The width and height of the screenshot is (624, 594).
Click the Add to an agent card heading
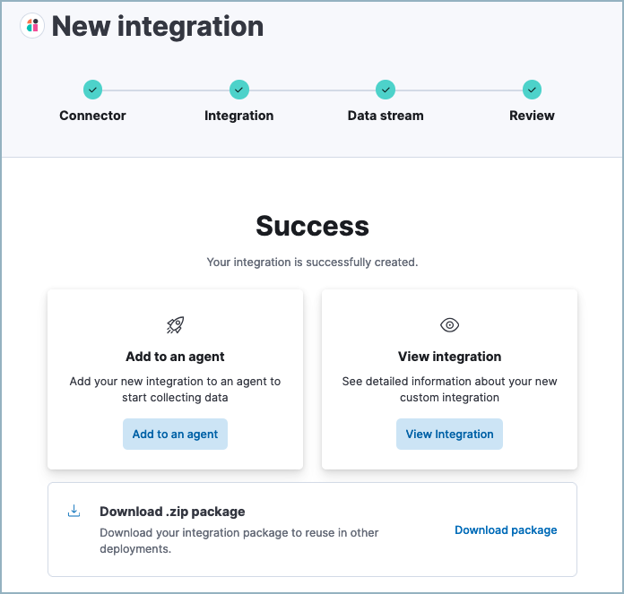tap(175, 357)
